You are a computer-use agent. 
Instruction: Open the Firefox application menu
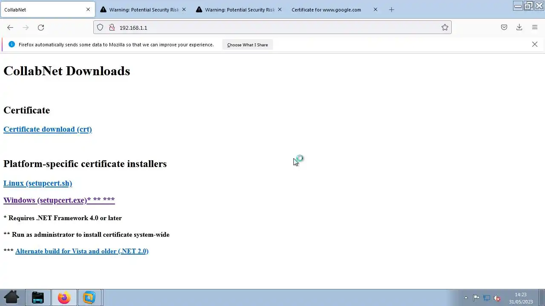[x=535, y=28]
